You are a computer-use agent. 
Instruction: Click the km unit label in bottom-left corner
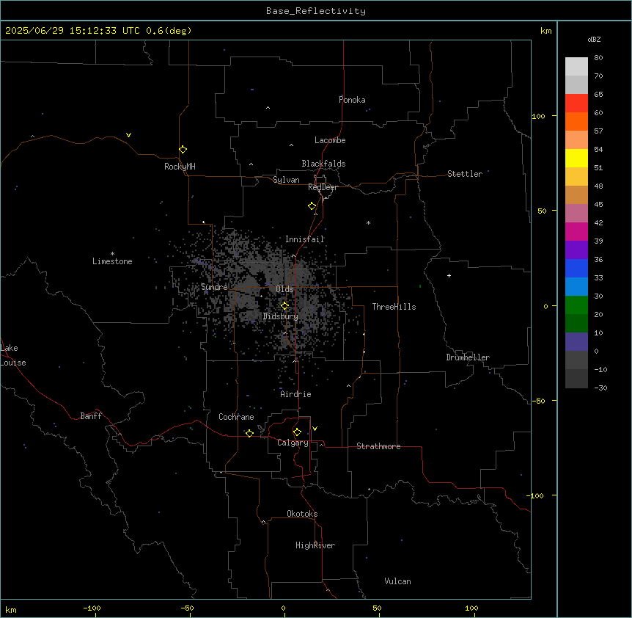point(11,610)
